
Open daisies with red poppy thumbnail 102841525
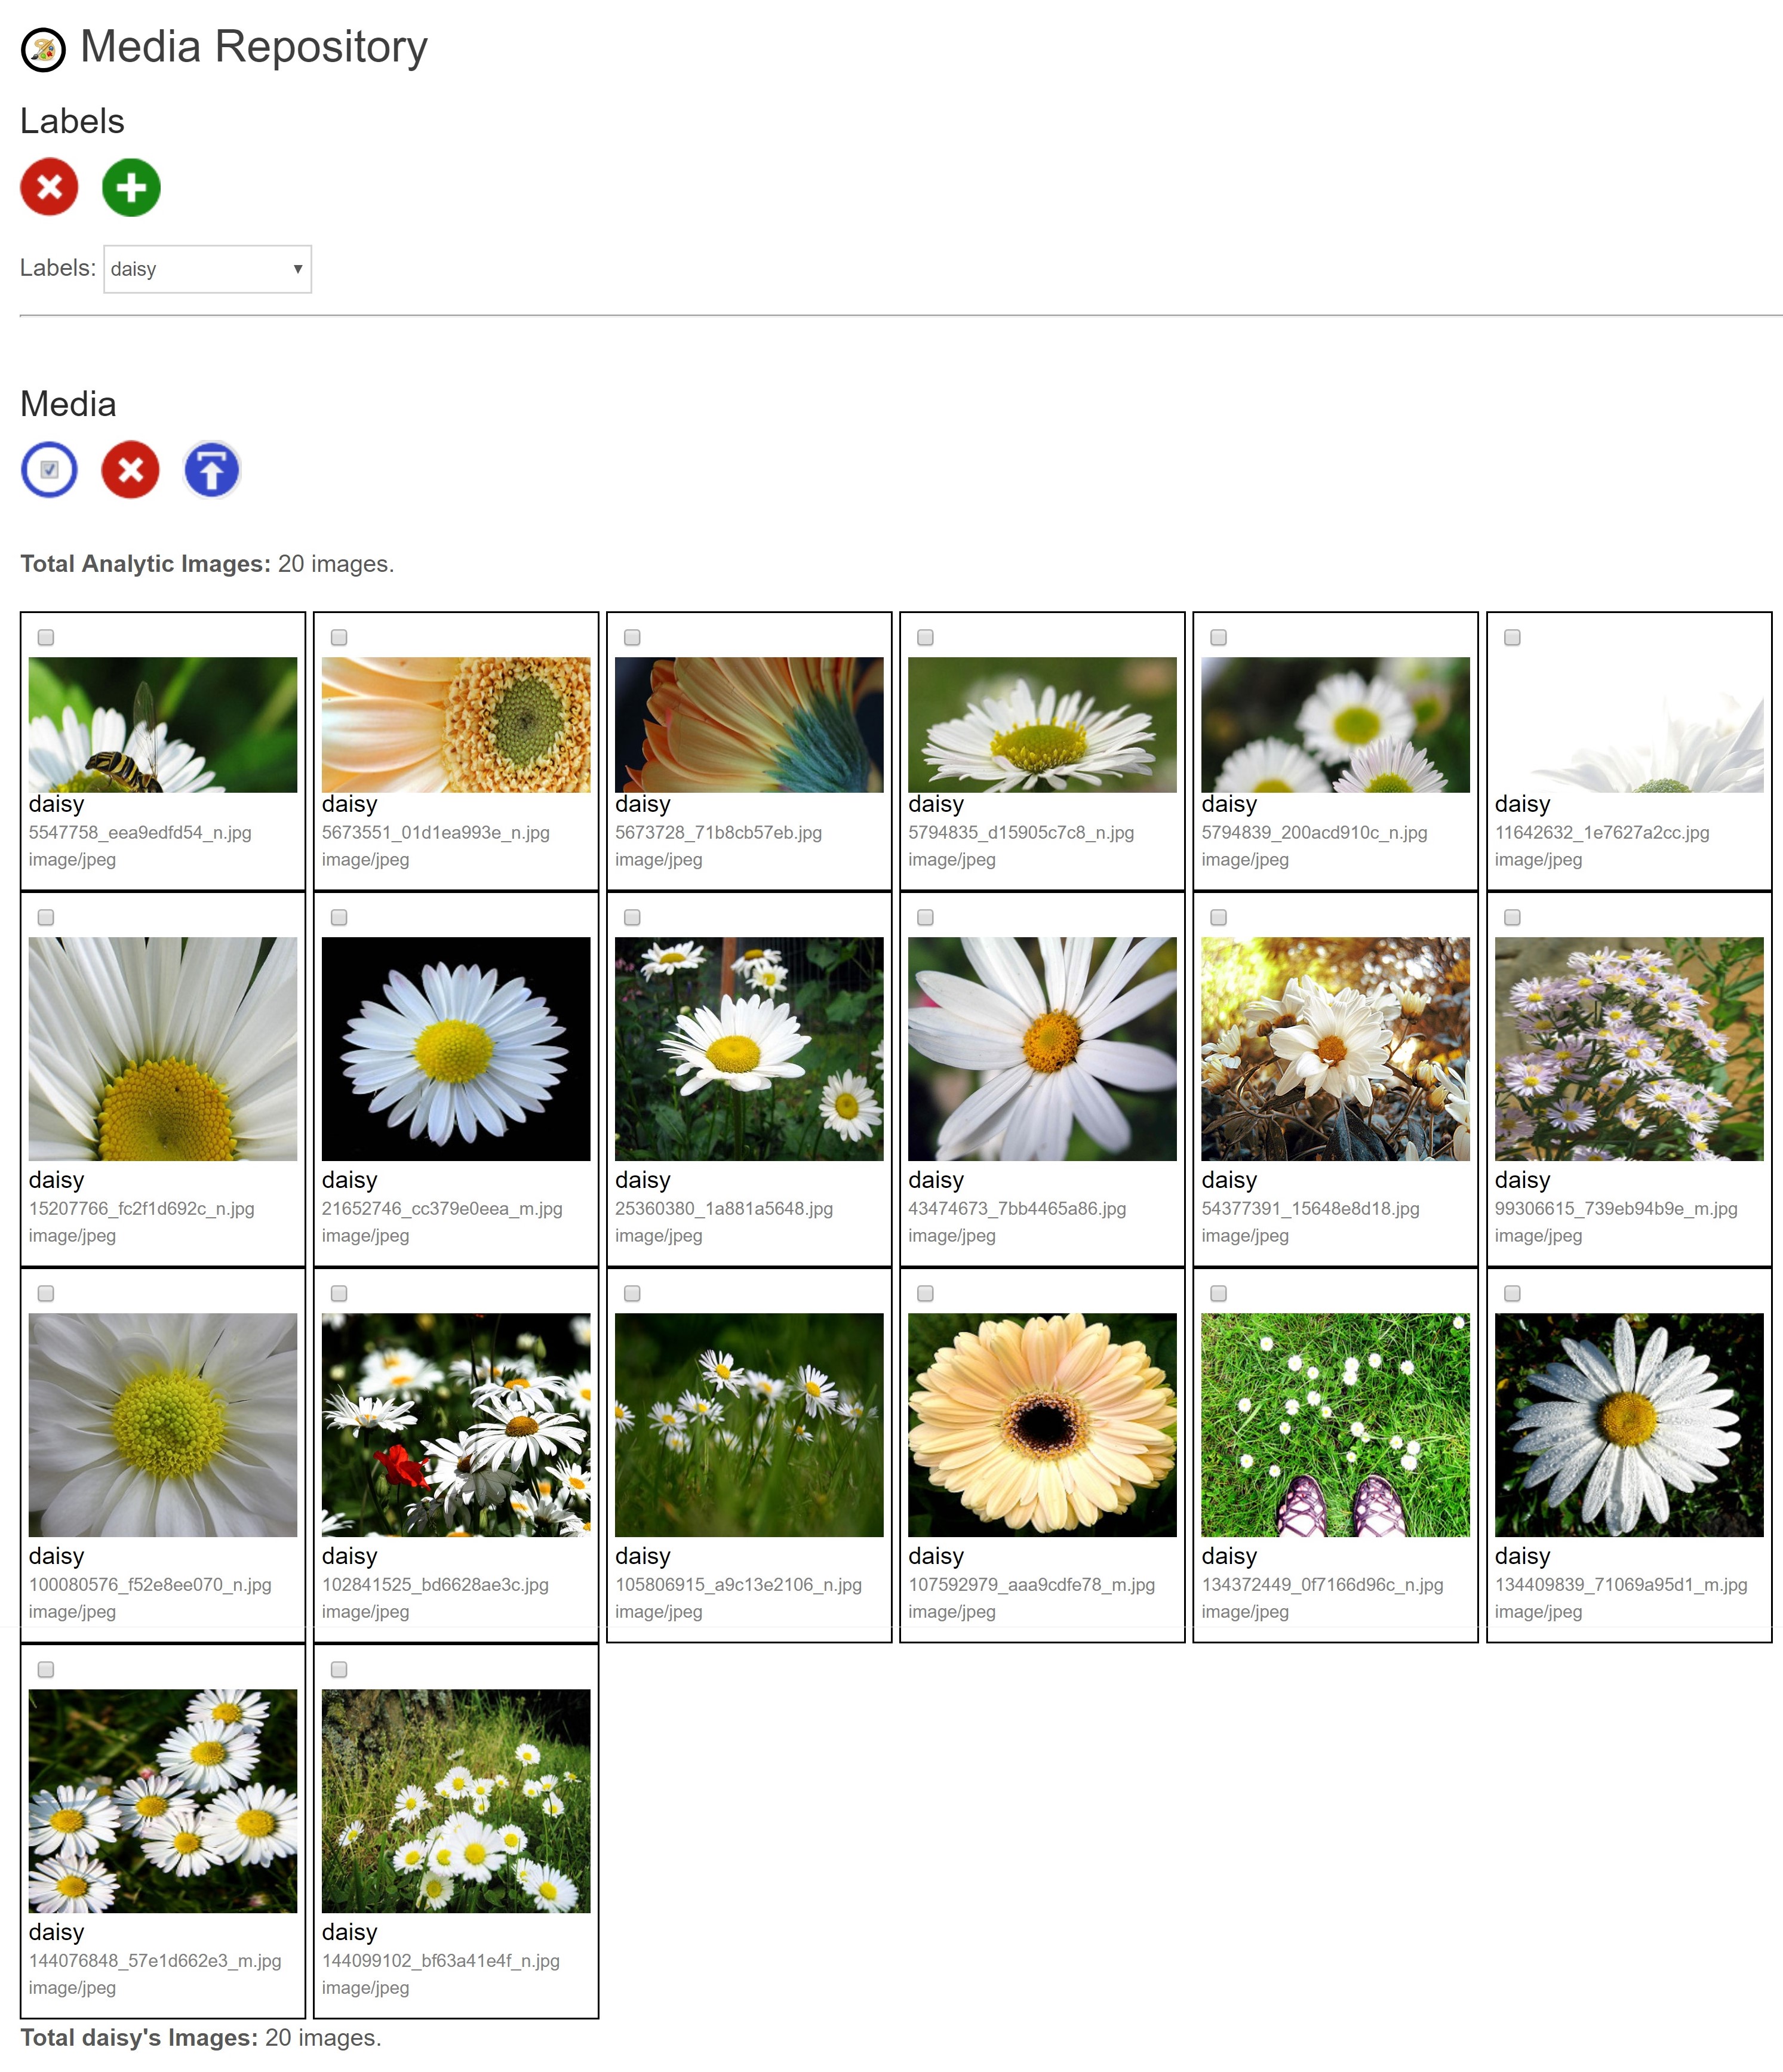tap(456, 1425)
